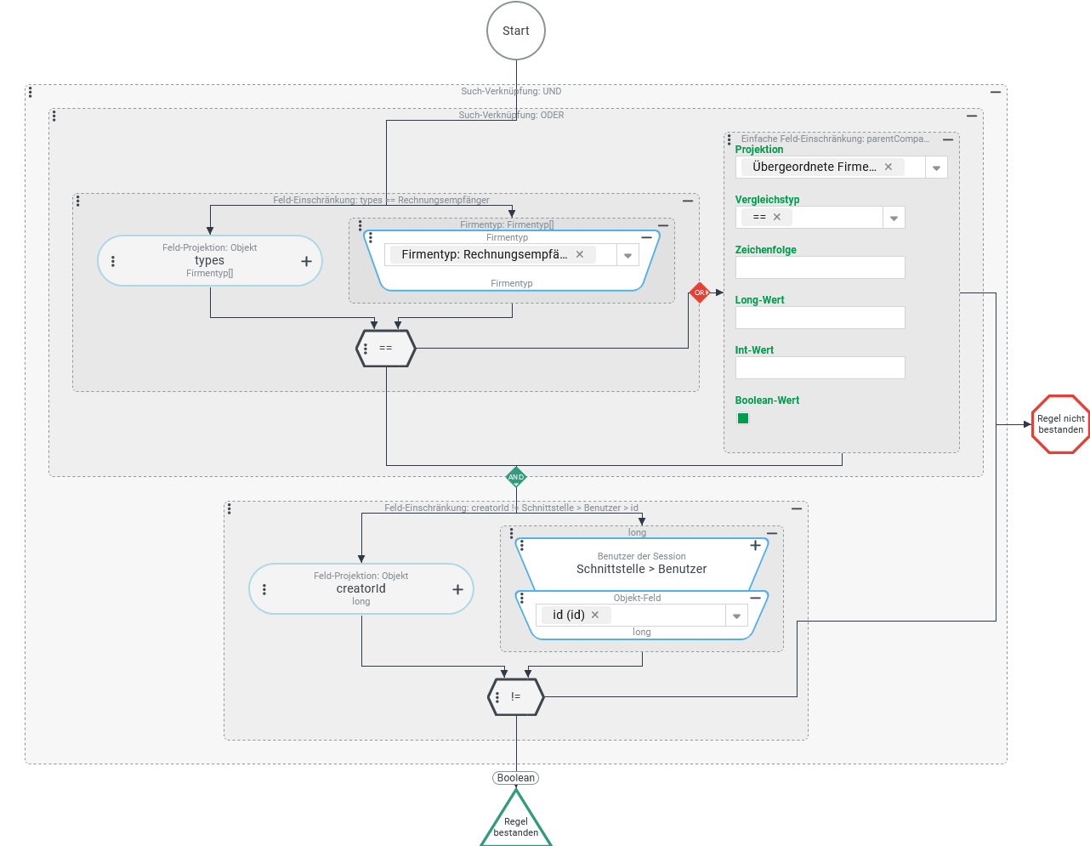Viewport: 1090px width, 846px height.
Task: Clear the id (id) selection tag
Action: click(595, 615)
